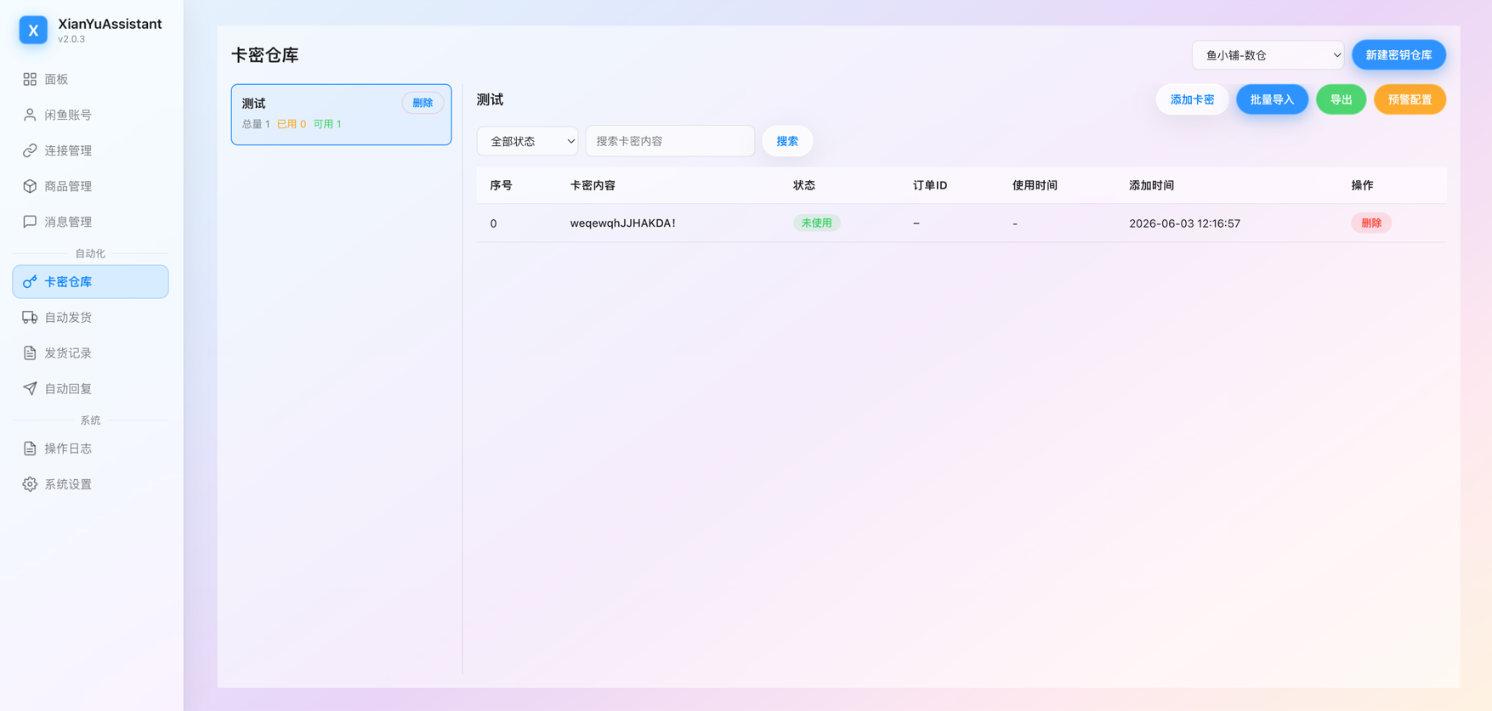Screen dimensions: 1492x711
Task: Open the orange 预警配置 button
Action: [x=1410, y=99]
